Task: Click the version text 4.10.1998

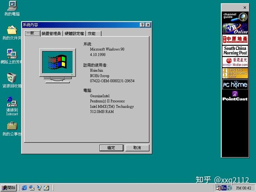Action: 98,55
